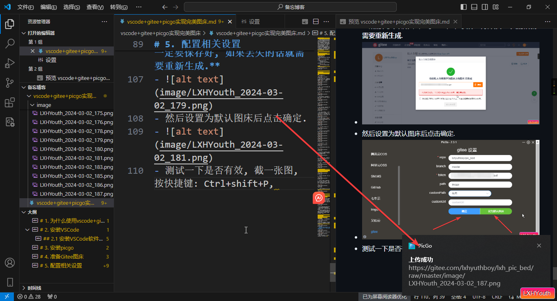Open Explorer panel more actions ellipsis
The image size is (557, 301).
click(x=104, y=22)
